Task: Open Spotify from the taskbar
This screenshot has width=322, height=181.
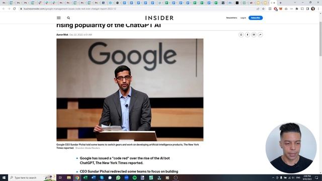Action: pyautogui.click(x=134, y=177)
